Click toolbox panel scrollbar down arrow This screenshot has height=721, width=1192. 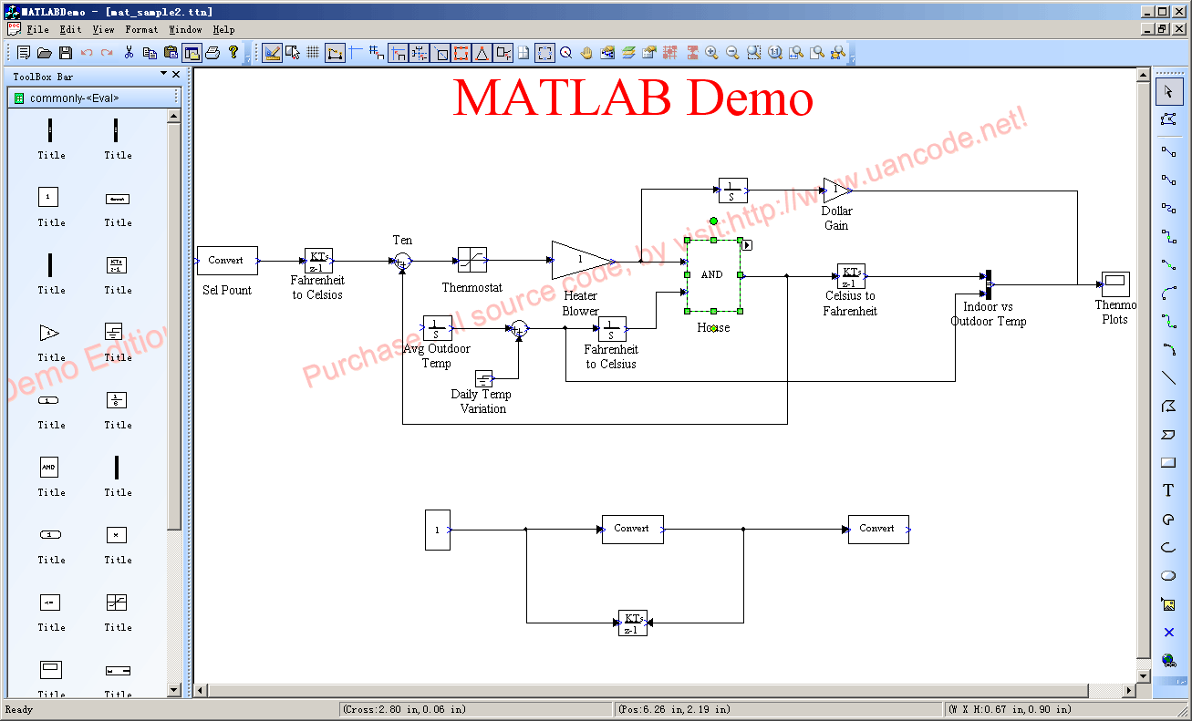pyautogui.click(x=174, y=691)
